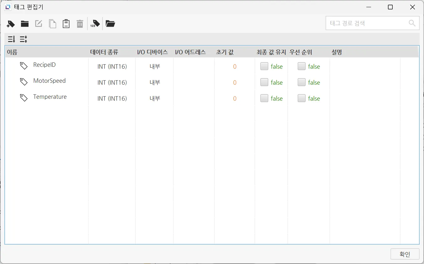Check 최종 값 유지 for Temperature
Screen dimensions: 424x264
click(264, 98)
